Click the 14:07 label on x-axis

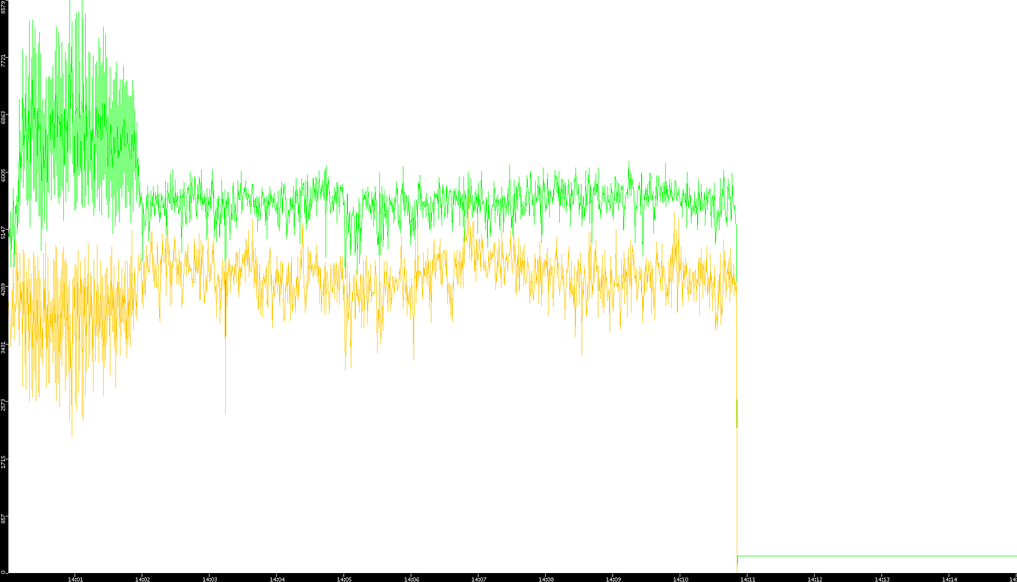[x=479, y=579]
